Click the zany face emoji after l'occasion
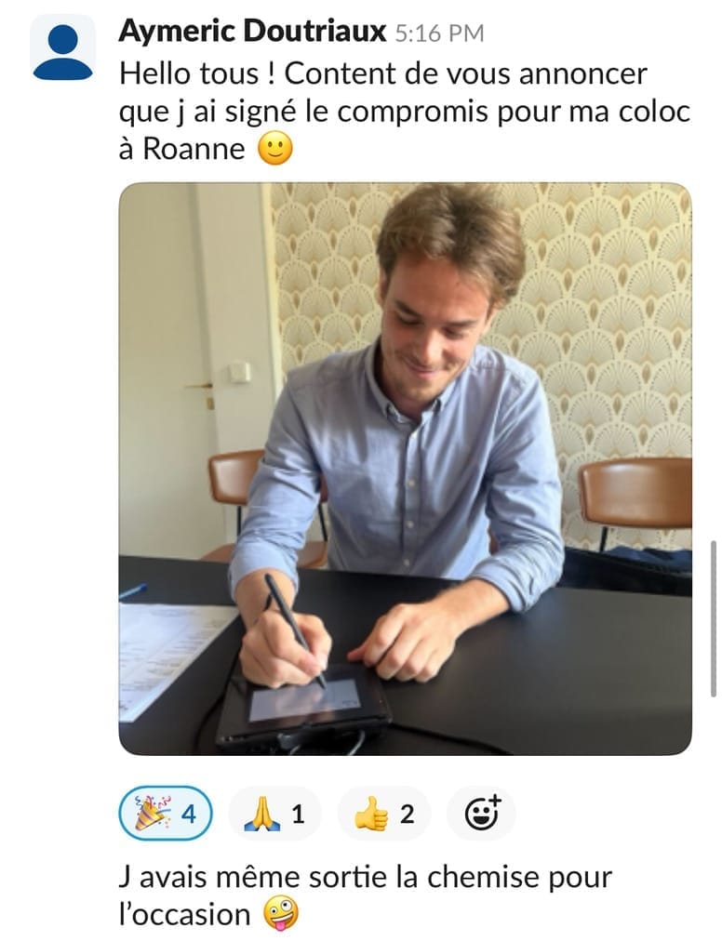Viewport: 722px width, 941px height. (x=281, y=914)
